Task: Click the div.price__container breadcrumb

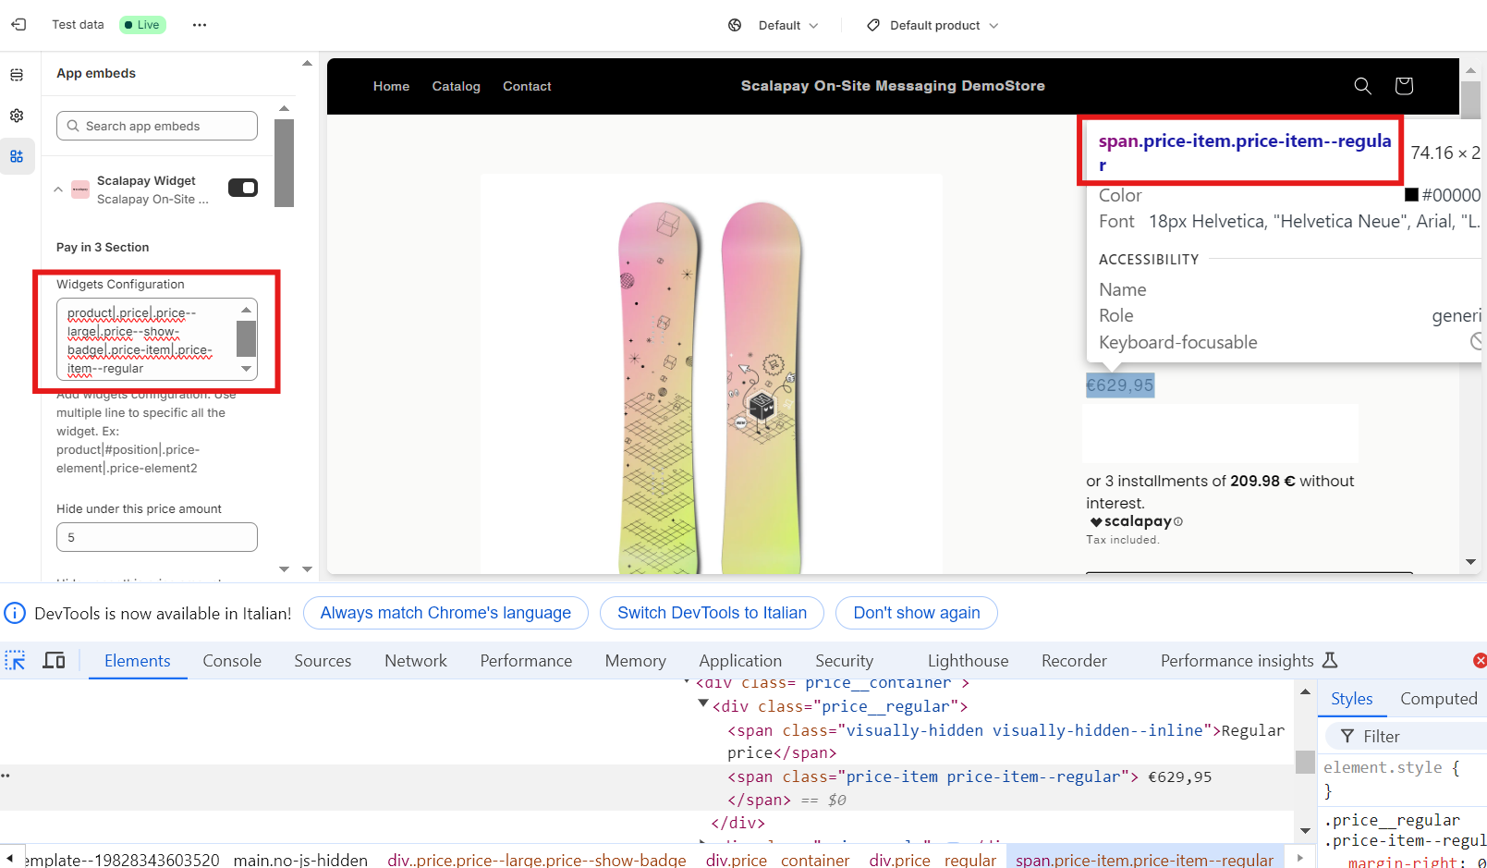Action: [777, 860]
